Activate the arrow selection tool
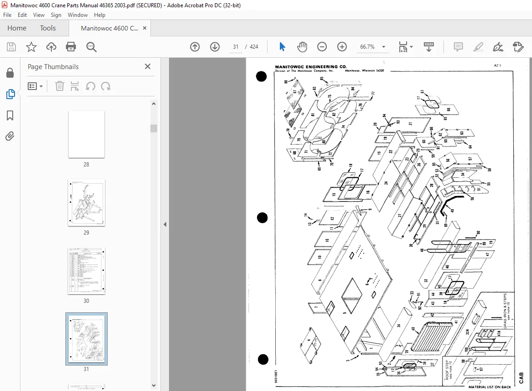 pos(282,47)
